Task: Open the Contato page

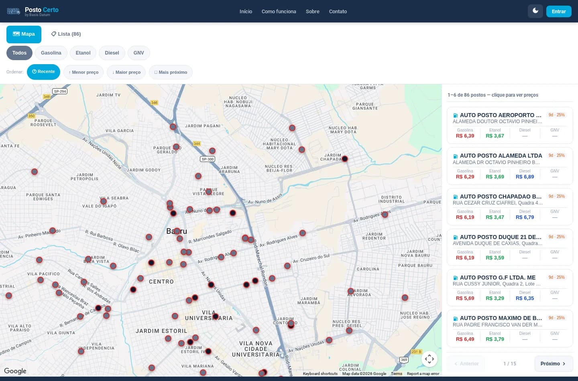Action: [338, 11]
